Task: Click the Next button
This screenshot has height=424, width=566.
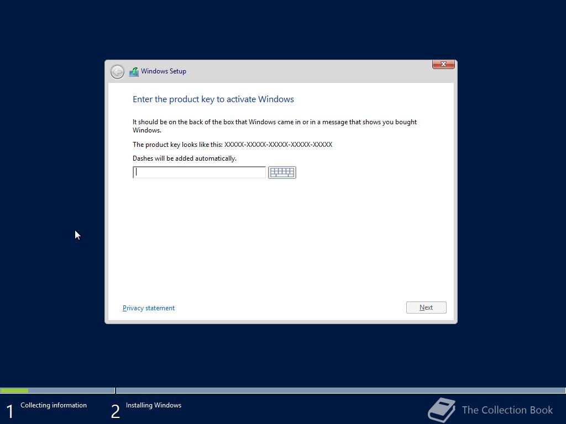Action: pyautogui.click(x=426, y=308)
